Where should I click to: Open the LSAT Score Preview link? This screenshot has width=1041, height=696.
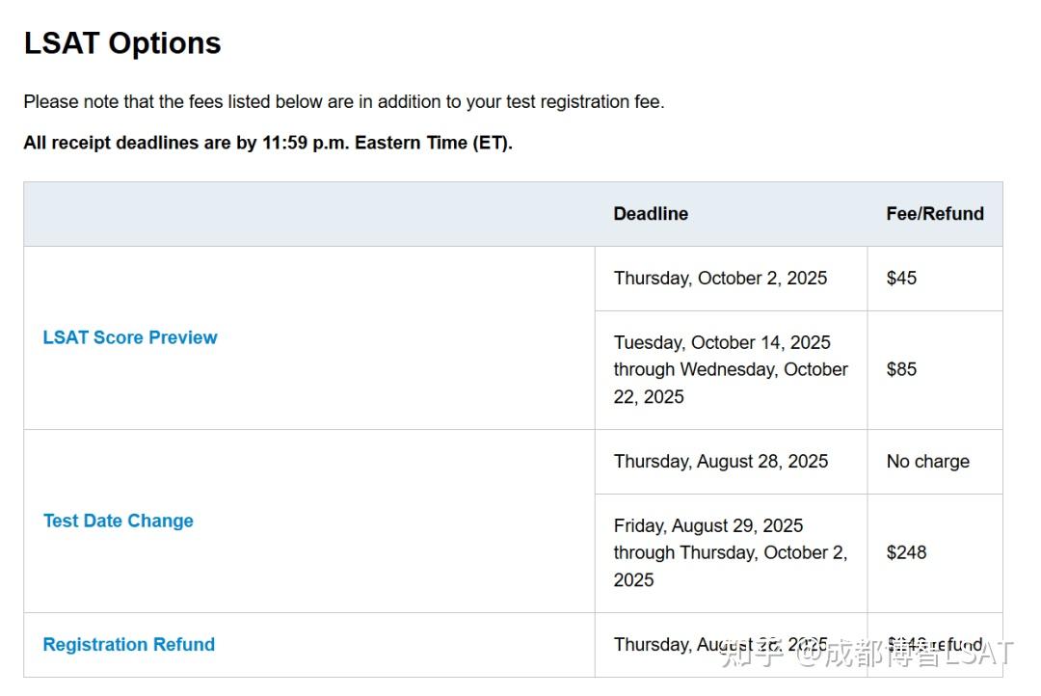coord(130,337)
